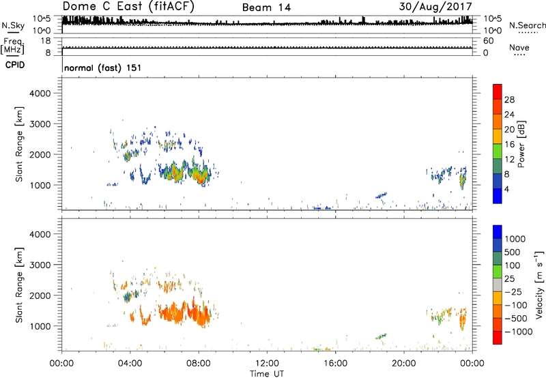Click the "3000" tick in the velocity panel
The image size is (546, 378).
coord(40,265)
